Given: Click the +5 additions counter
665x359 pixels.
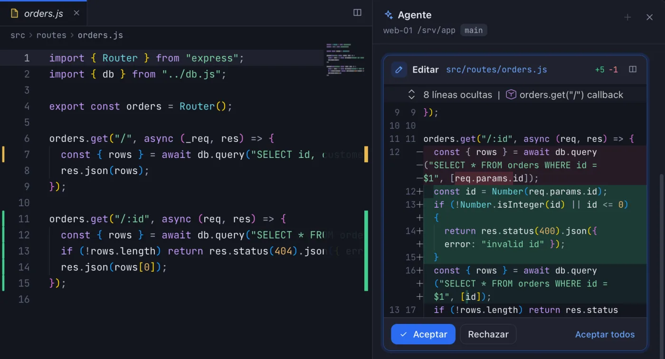Looking at the screenshot, I should pos(599,70).
